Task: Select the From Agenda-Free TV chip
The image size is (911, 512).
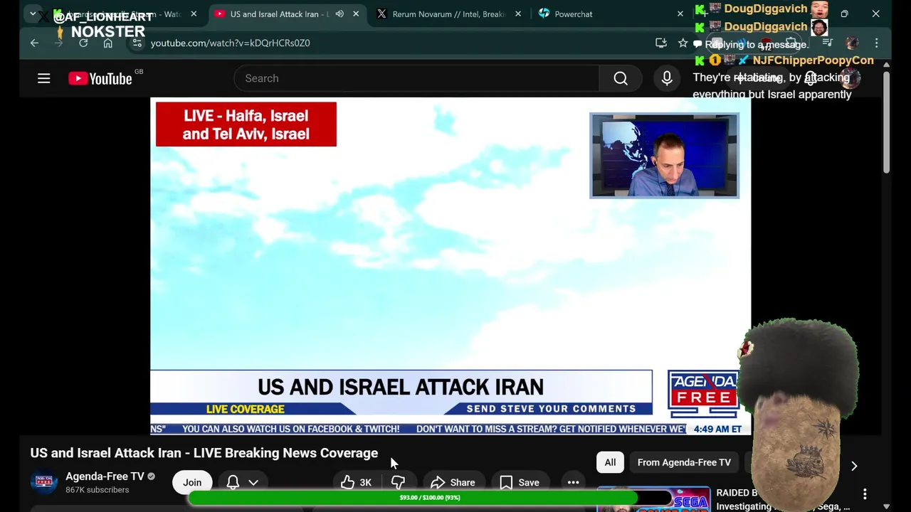Action: click(684, 462)
